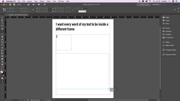Select the Eyedropper tool
The image size is (180, 101).
tap(2, 62)
